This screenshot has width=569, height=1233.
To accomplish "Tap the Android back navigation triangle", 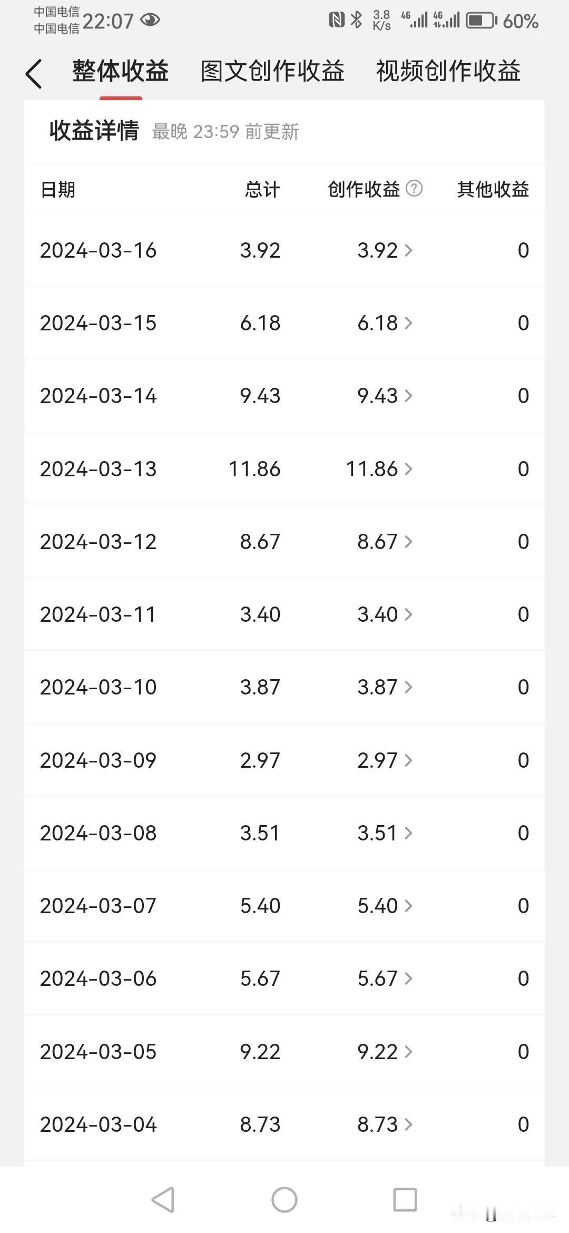I will pos(163,1200).
